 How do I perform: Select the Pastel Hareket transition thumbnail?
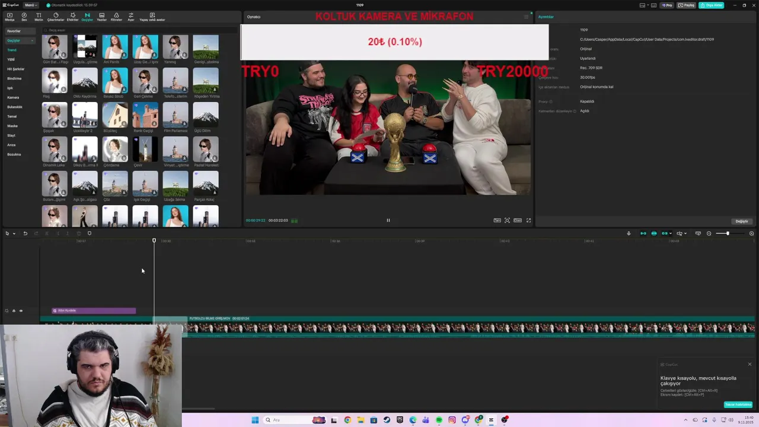click(x=206, y=149)
